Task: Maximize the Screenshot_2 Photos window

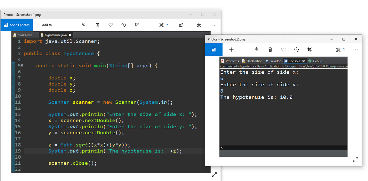Action: pyautogui.click(x=344, y=39)
